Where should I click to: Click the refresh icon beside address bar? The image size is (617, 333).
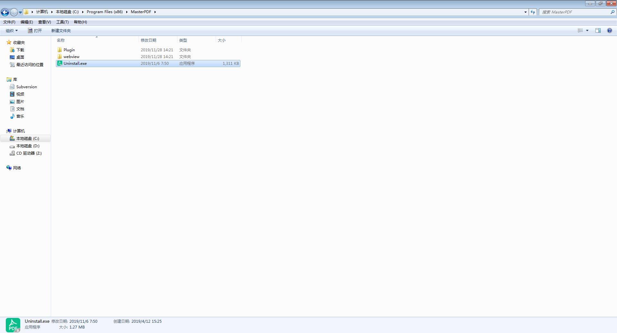coord(533,12)
